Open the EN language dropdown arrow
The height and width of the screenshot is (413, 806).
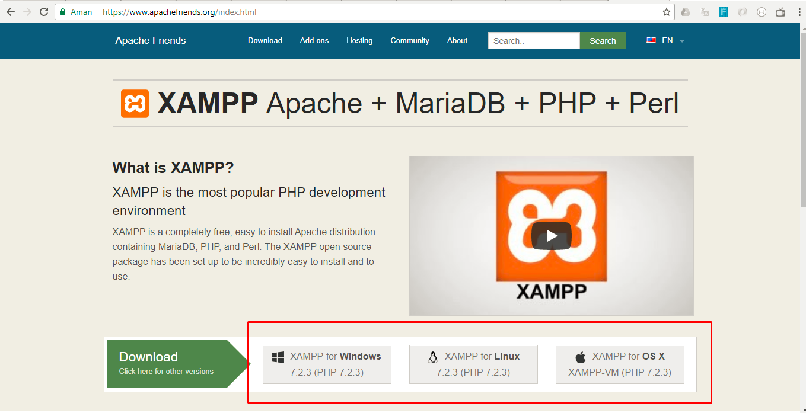point(682,41)
